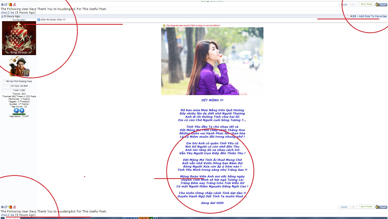
Task: Click the Thanks thumbs-up button above post #22
Action: pyautogui.click(x=381, y=5)
